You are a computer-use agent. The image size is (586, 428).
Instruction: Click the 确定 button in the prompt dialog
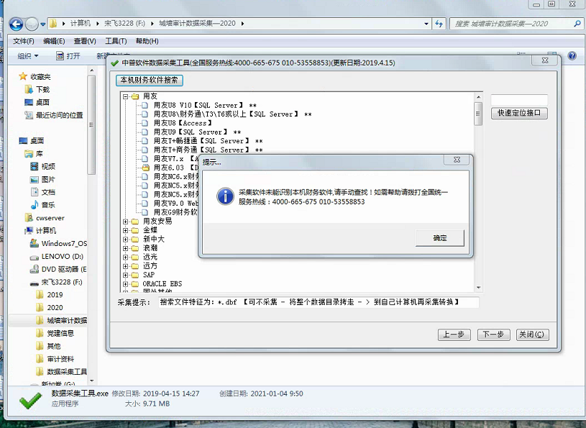[439, 237]
